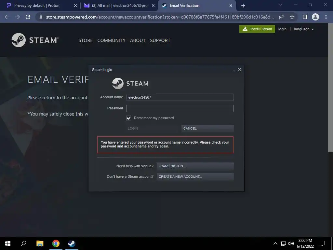333x250 pixels.
Task: Click the incorrect password error message
Action: pyautogui.click(x=165, y=145)
